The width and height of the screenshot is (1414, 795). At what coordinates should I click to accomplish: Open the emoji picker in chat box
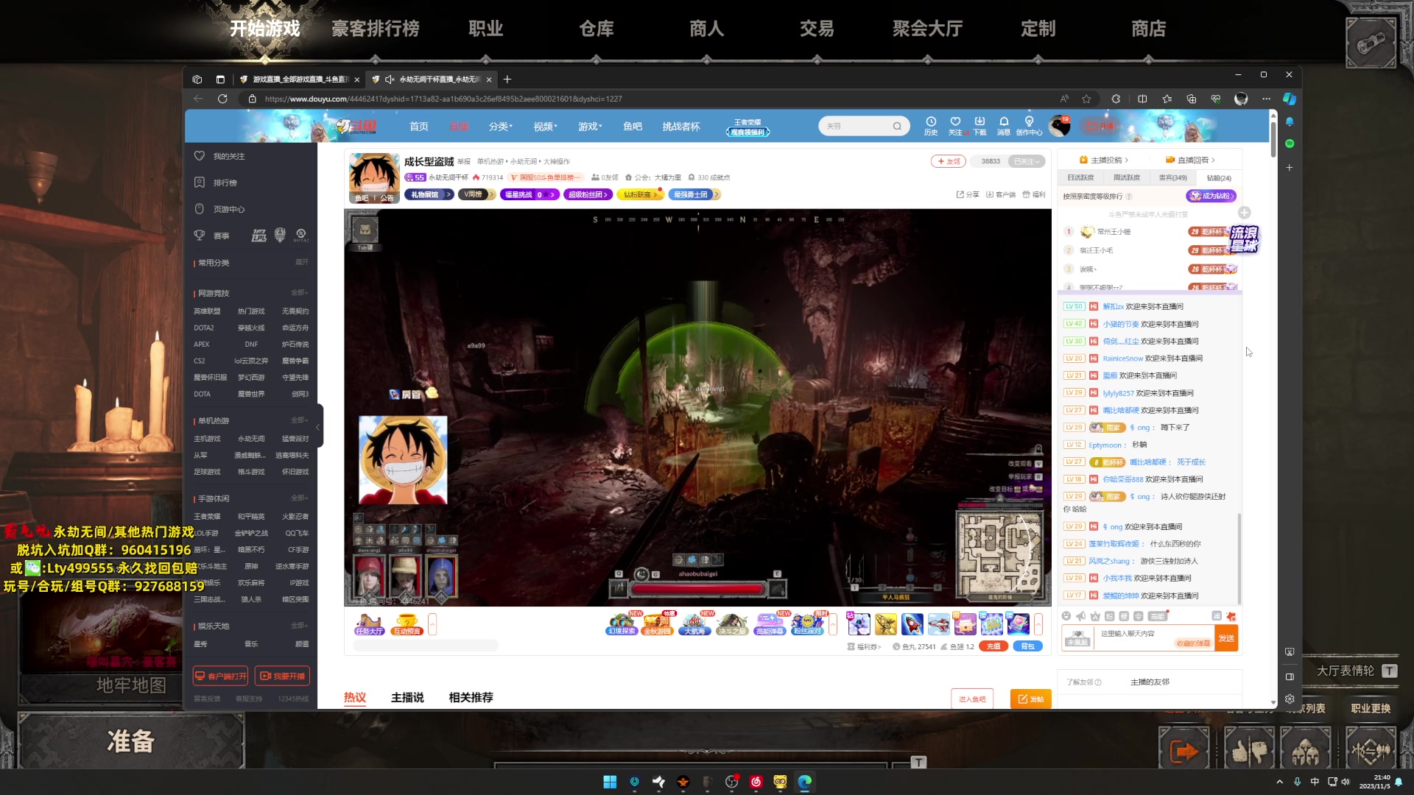pyautogui.click(x=1066, y=616)
